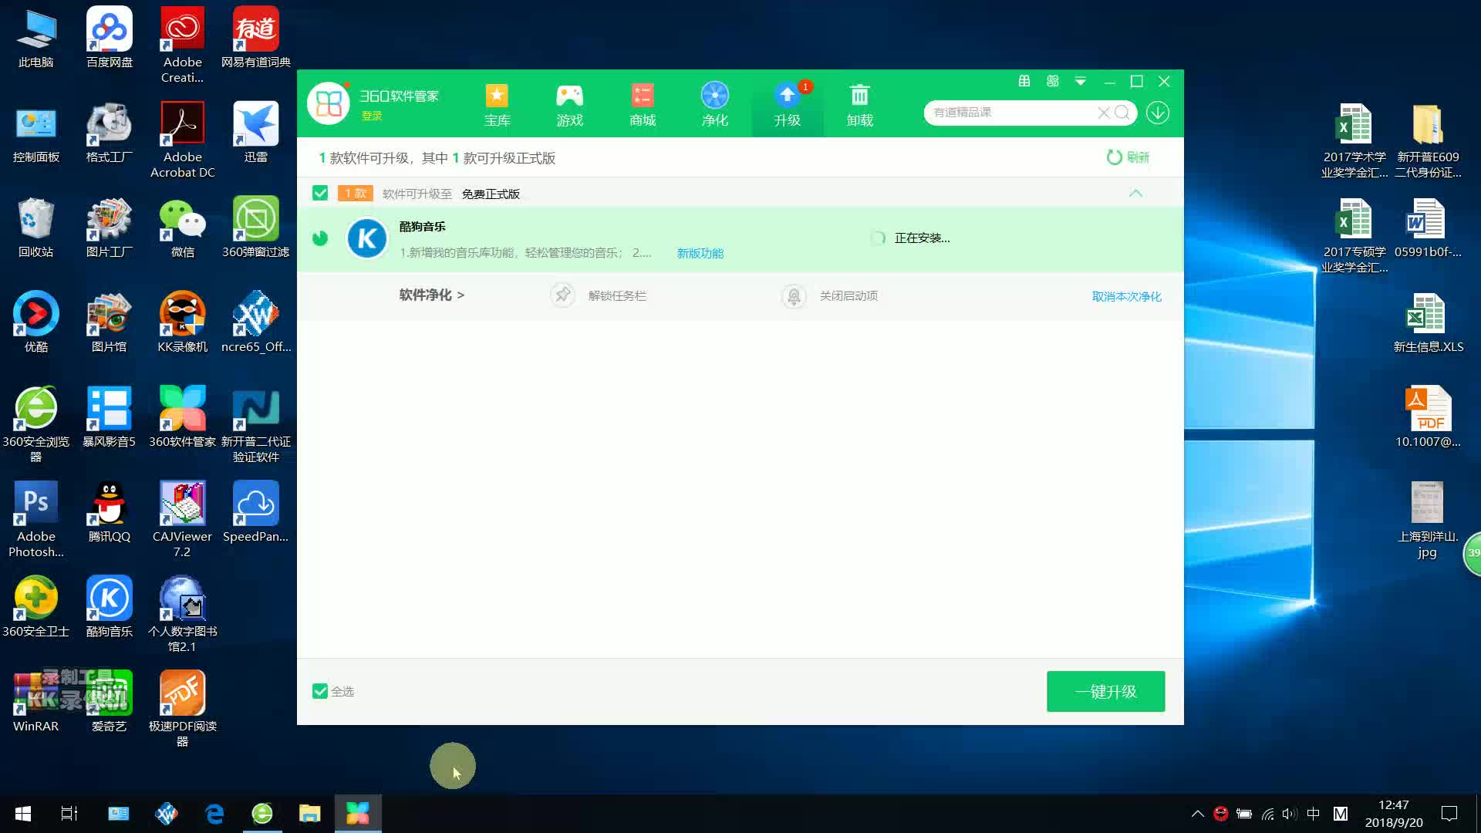Select the 新生信息.XLS file on desktop
1481x833 pixels.
click(1428, 322)
